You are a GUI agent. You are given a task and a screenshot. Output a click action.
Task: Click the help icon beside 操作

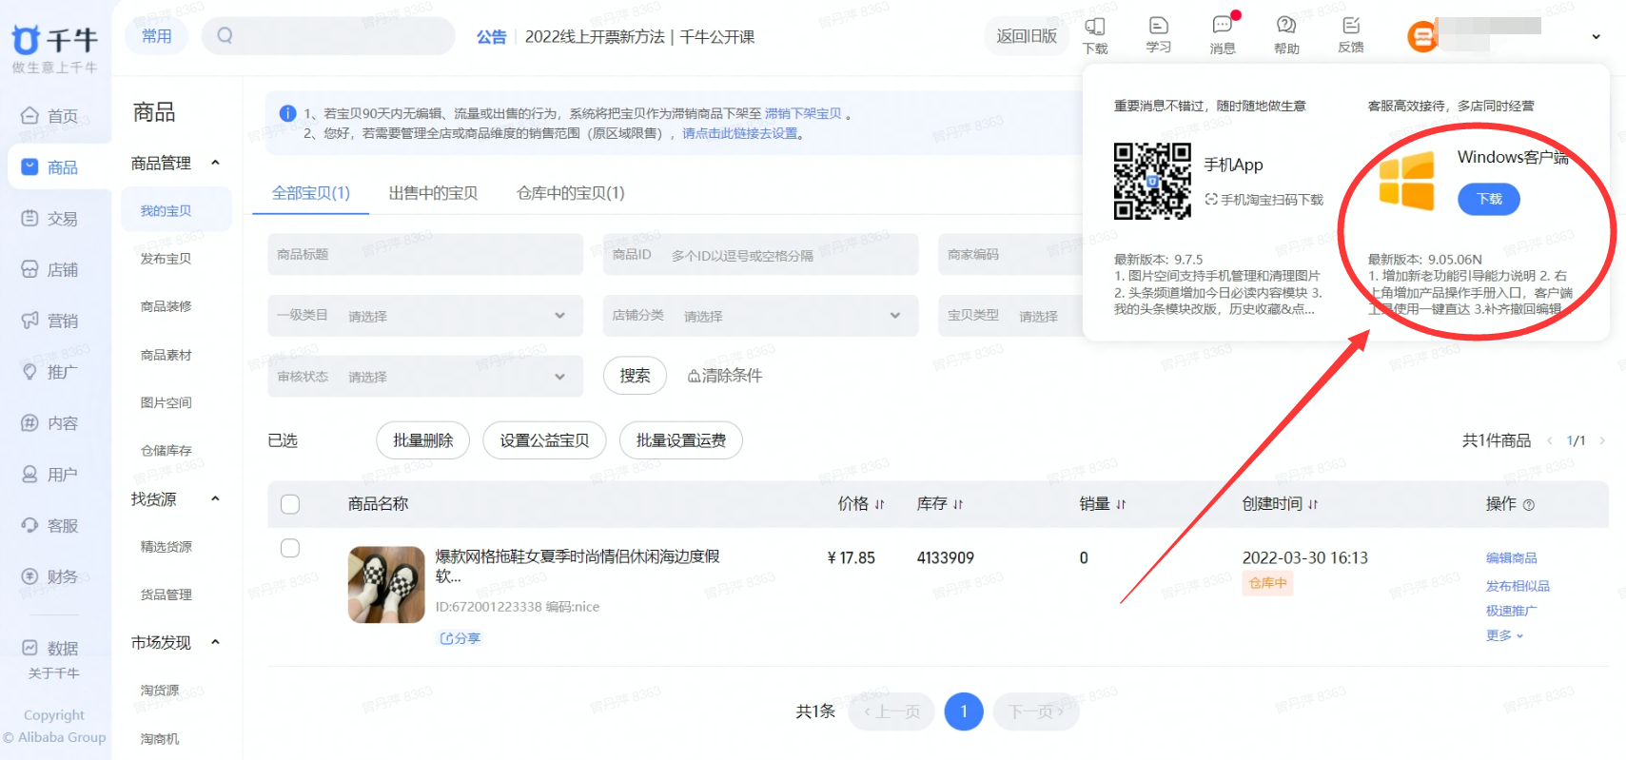(1529, 505)
